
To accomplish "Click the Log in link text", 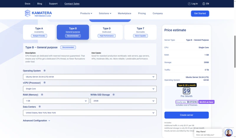I will click(x=195, y=4).
